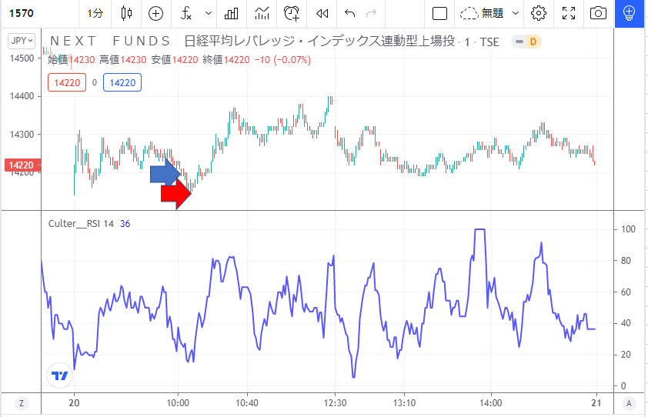Undo the last action
The width and height of the screenshot is (648, 417).
tap(349, 13)
